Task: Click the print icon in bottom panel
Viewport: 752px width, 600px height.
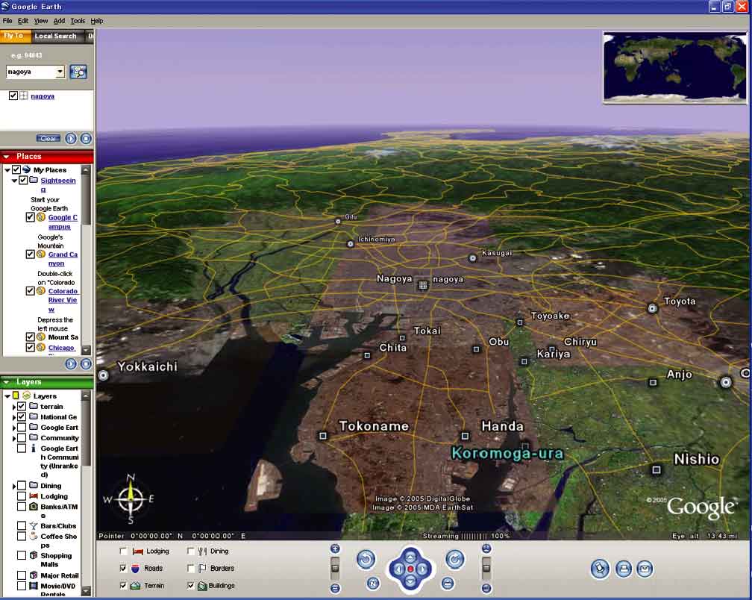Action: point(623,569)
